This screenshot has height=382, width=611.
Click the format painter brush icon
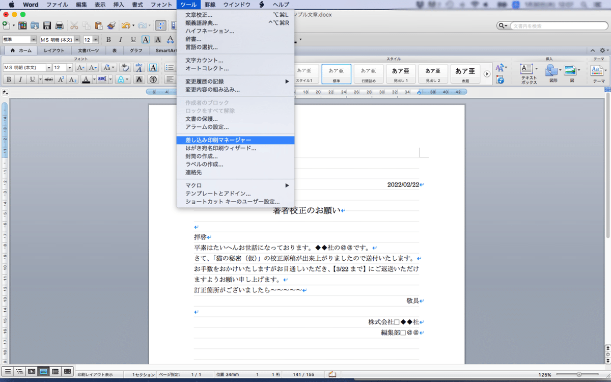pyautogui.click(x=111, y=25)
